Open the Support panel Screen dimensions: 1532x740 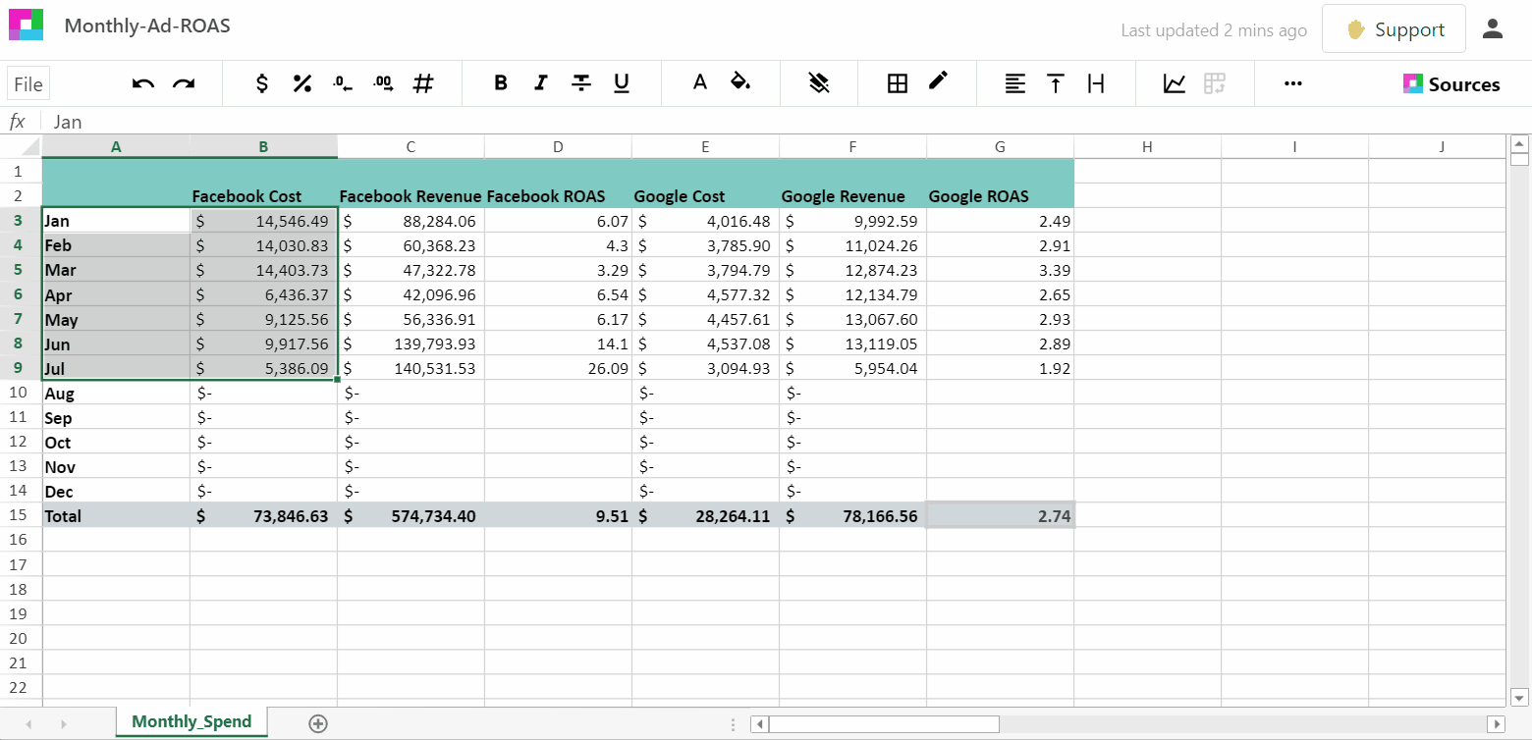pos(1394,29)
